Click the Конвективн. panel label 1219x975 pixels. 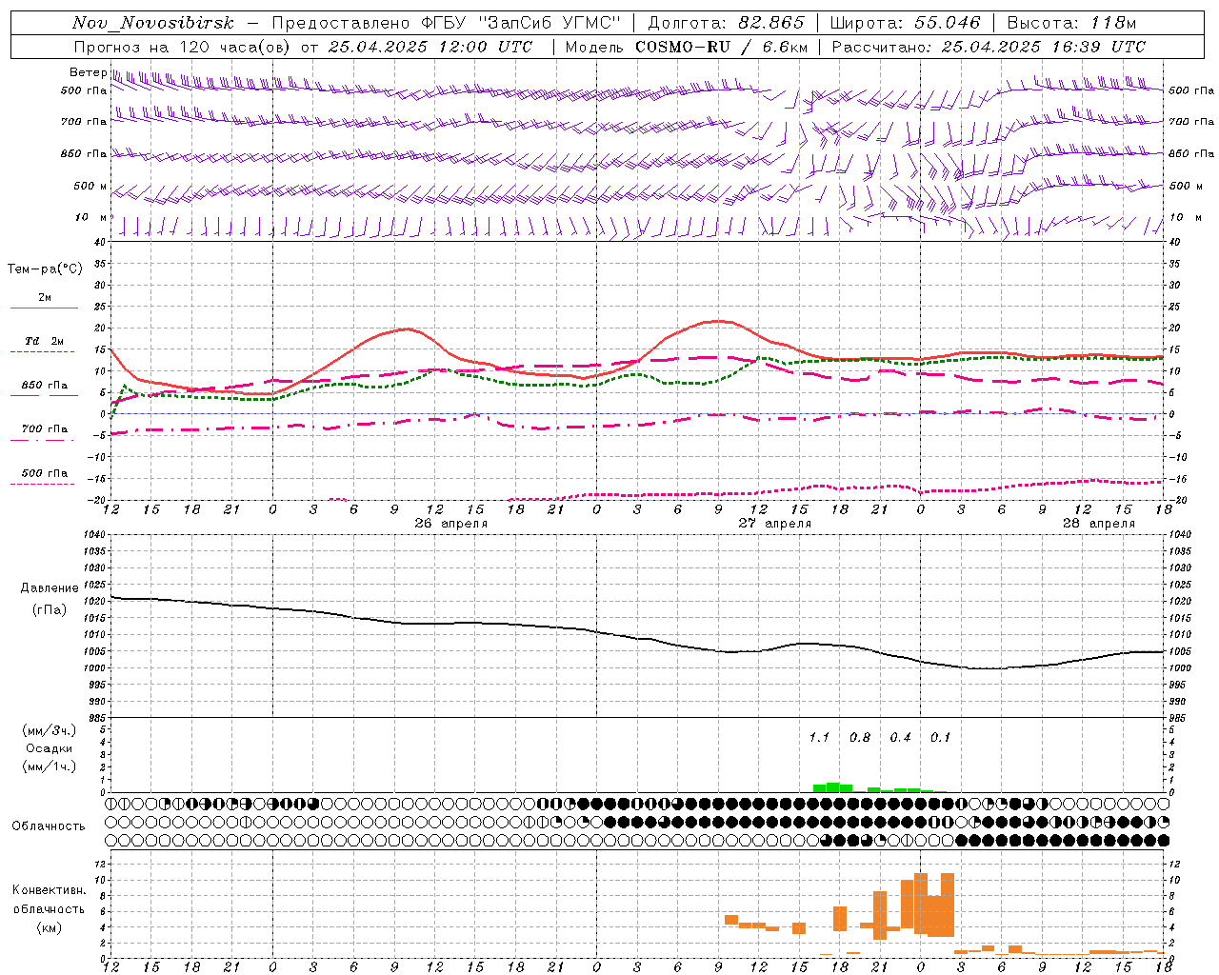pos(49,890)
